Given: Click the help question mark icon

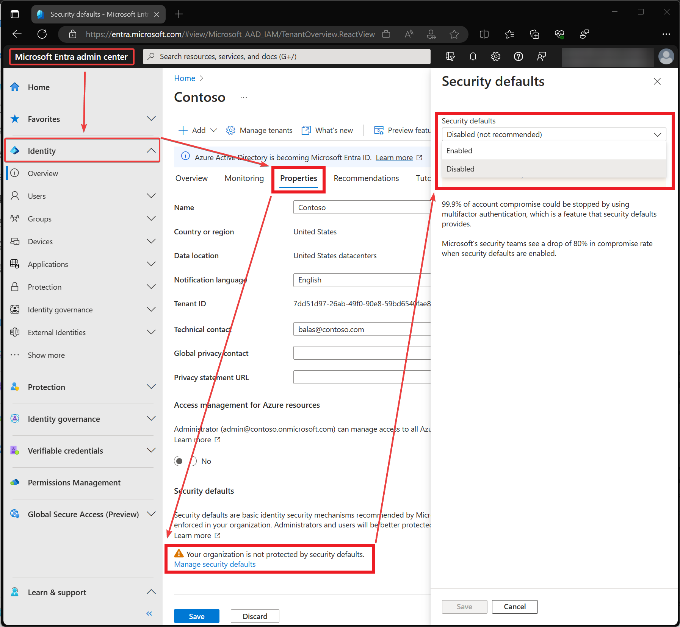Looking at the screenshot, I should pos(518,57).
